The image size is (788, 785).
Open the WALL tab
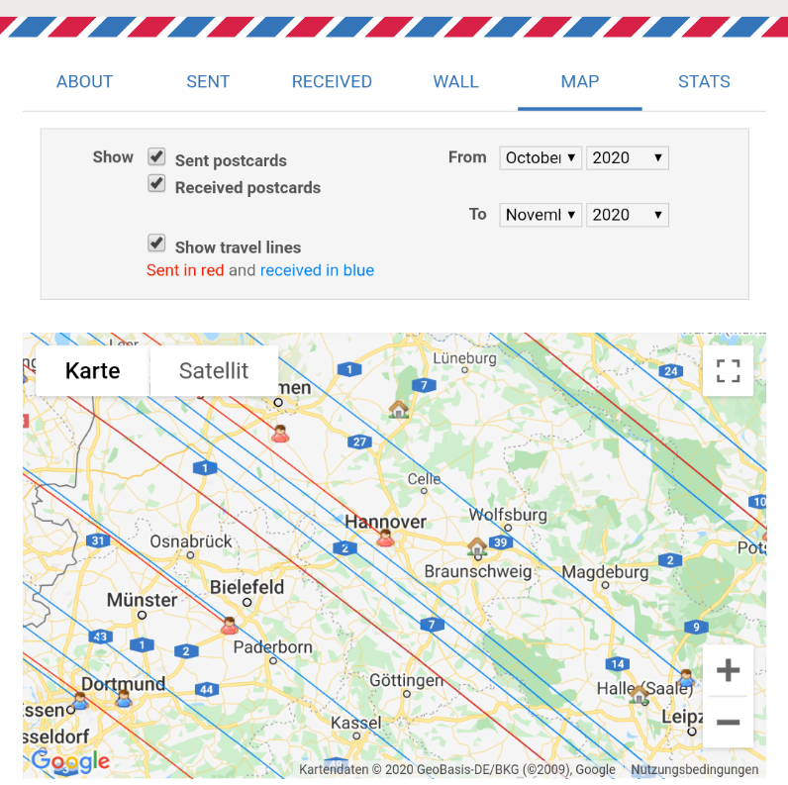[455, 81]
